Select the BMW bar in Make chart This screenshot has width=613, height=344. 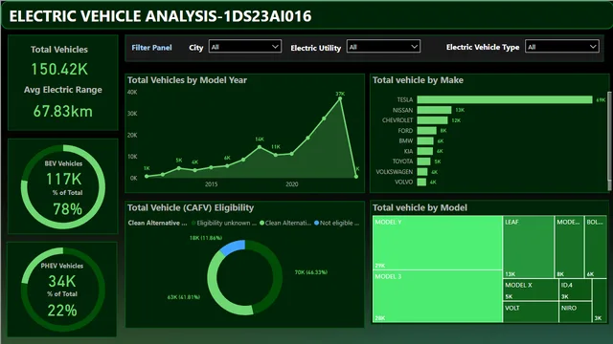click(x=425, y=140)
